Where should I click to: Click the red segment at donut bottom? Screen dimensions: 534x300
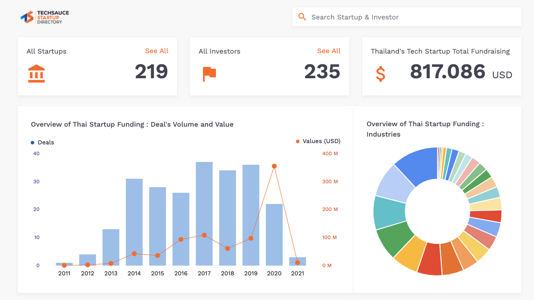(429, 259)
